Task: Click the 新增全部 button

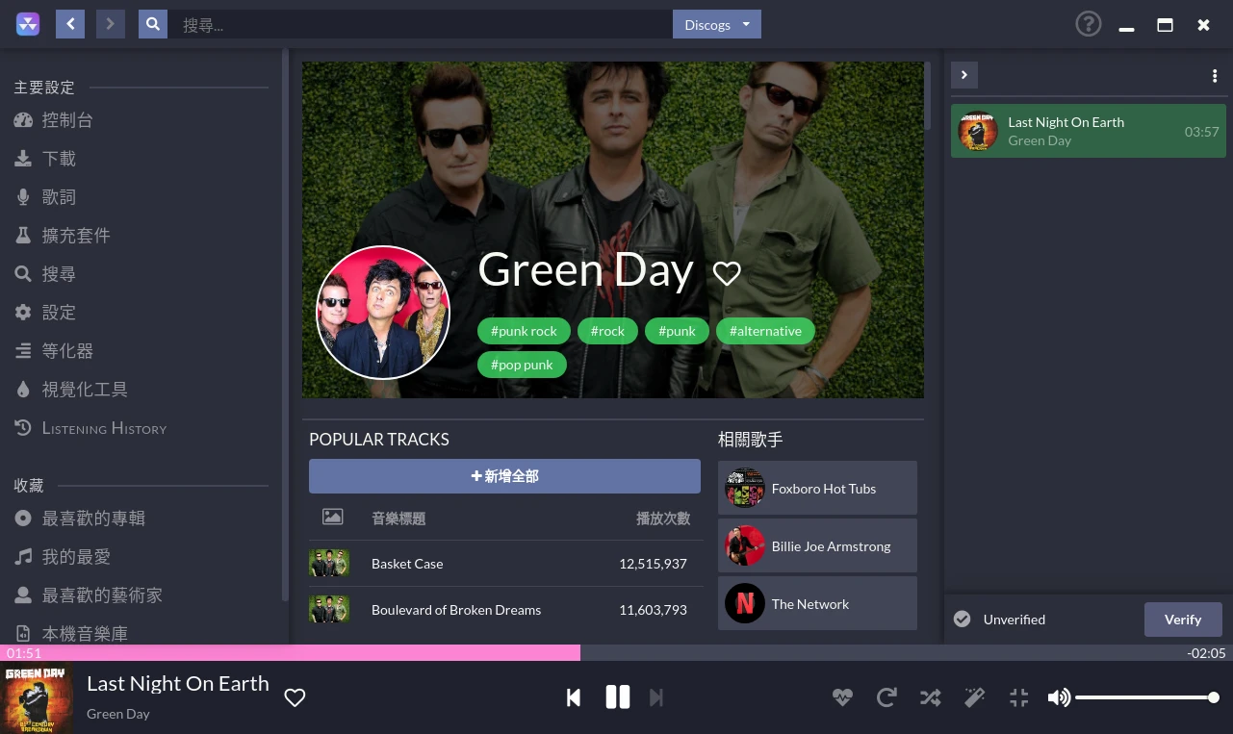Action: [504, 476]
